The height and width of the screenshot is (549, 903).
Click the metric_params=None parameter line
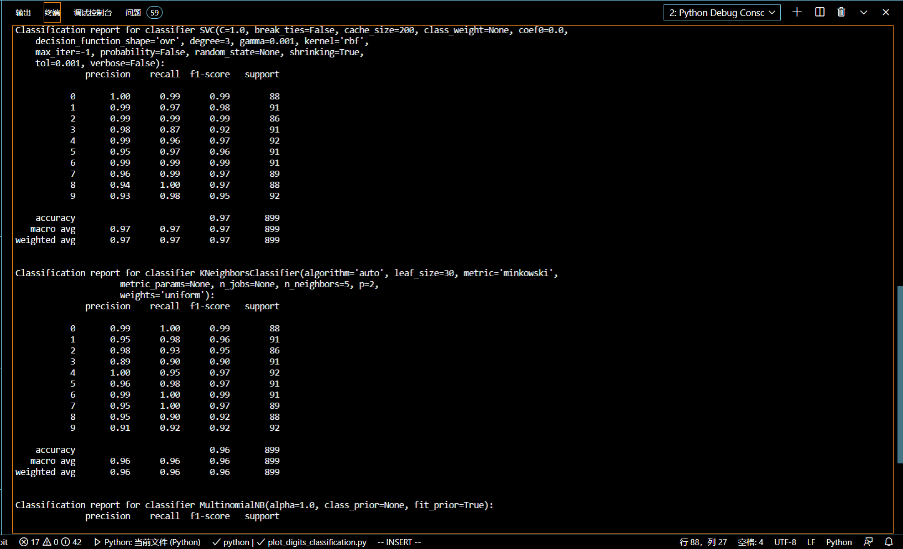click(x=249, y=284)
